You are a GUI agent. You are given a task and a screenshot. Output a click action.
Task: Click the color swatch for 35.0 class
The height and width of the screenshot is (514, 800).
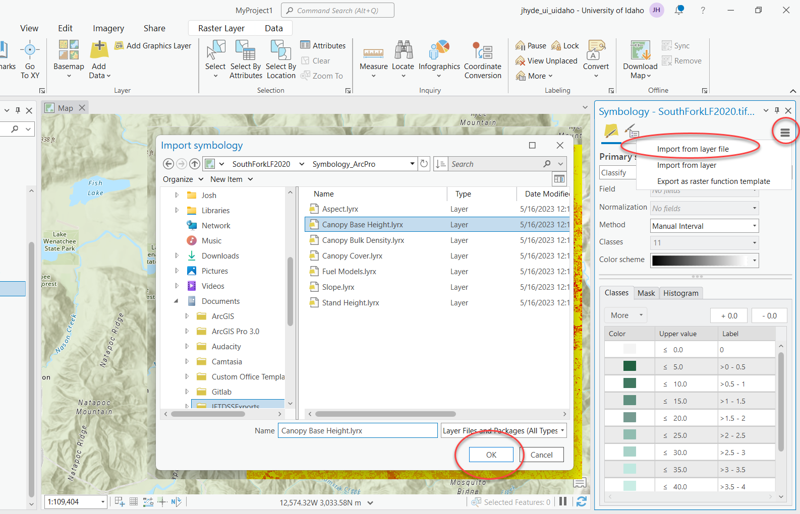[x=630, y=469]
